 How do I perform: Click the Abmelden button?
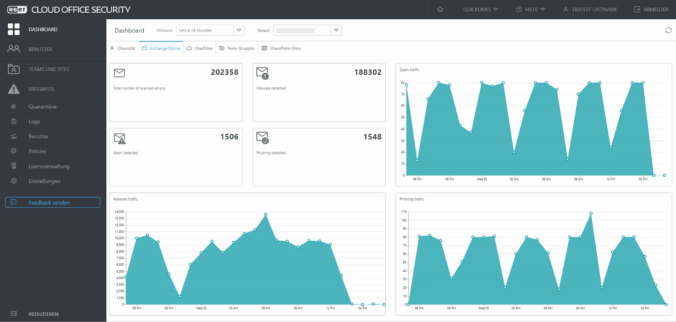click(651, 10)
